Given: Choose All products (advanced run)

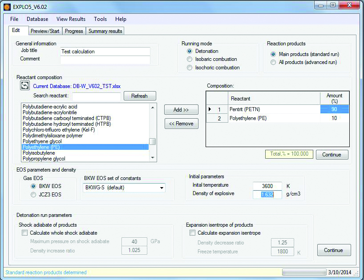Looking at the screenshot, I should 273,62.
